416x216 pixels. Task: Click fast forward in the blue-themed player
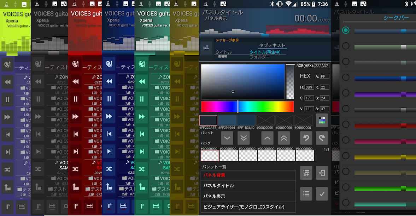pyautogui.click(x=109, y=117)
